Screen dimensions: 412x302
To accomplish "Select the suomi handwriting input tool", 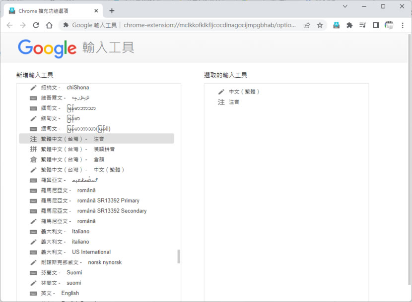I will [97, 283].
